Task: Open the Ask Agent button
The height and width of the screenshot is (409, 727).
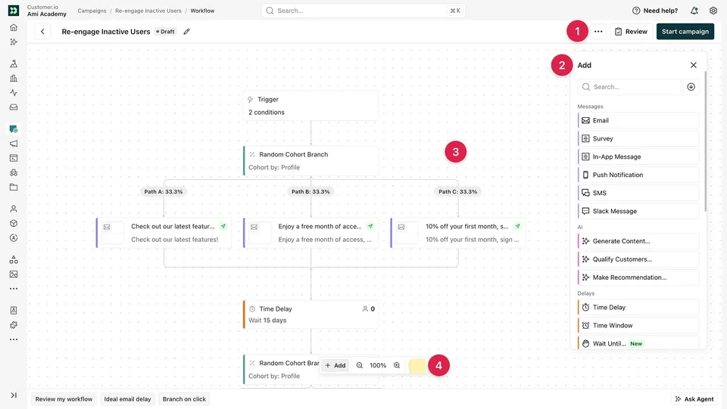Action: [694, 399]
